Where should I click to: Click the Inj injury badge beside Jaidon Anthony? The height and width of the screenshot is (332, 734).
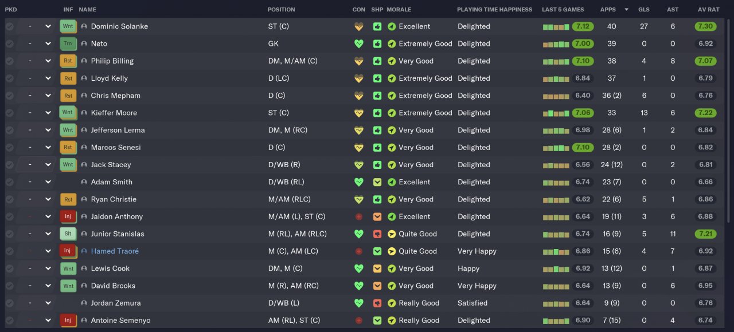(x=68, y=217)
